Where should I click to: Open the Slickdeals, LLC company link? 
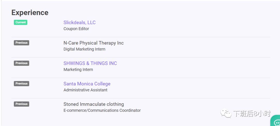(x=80, y=22)
